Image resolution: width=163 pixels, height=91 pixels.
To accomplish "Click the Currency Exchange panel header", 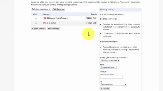I will 120,10.
